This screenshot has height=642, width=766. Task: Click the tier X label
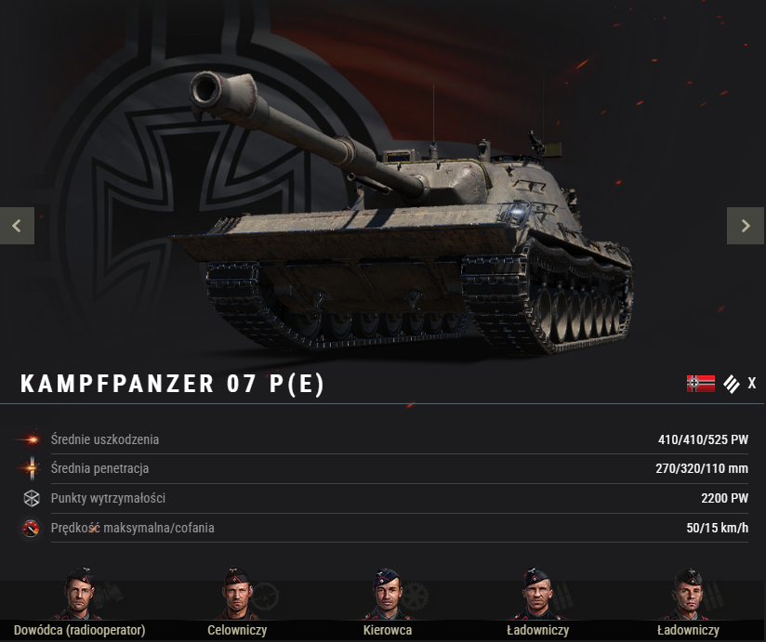tap(752, 383)
